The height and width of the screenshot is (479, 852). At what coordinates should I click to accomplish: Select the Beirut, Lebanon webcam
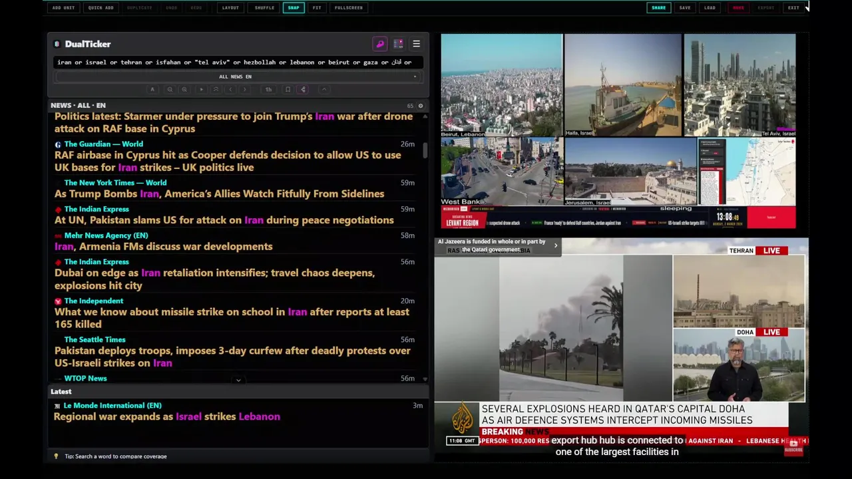coord(501,86)
